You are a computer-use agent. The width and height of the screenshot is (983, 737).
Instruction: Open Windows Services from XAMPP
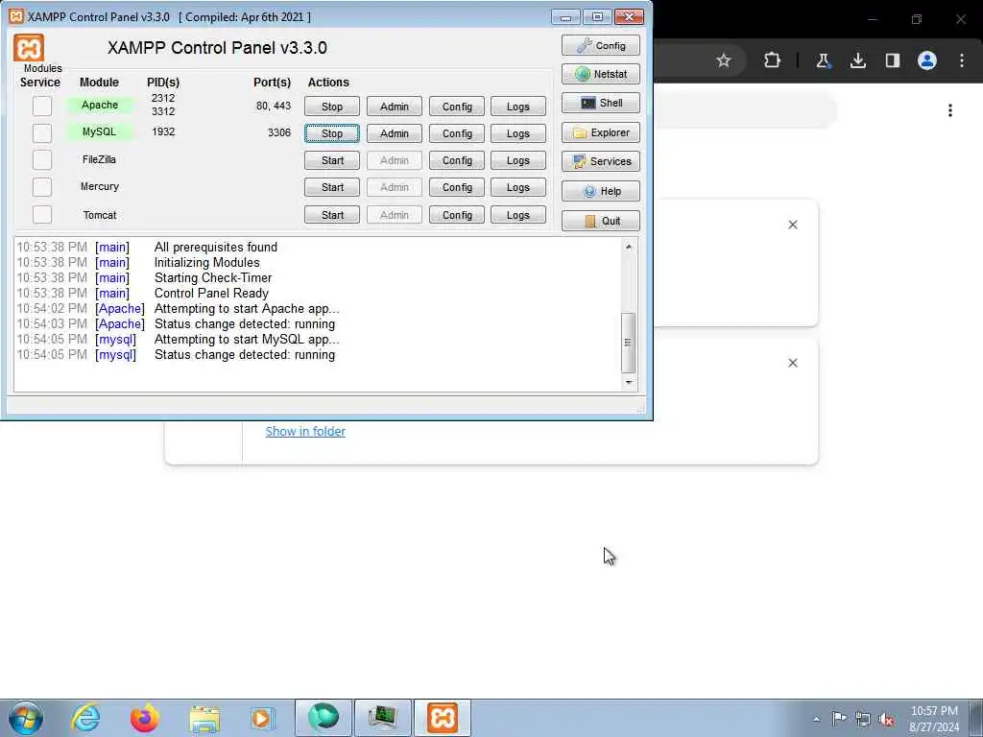pos(601,161)
